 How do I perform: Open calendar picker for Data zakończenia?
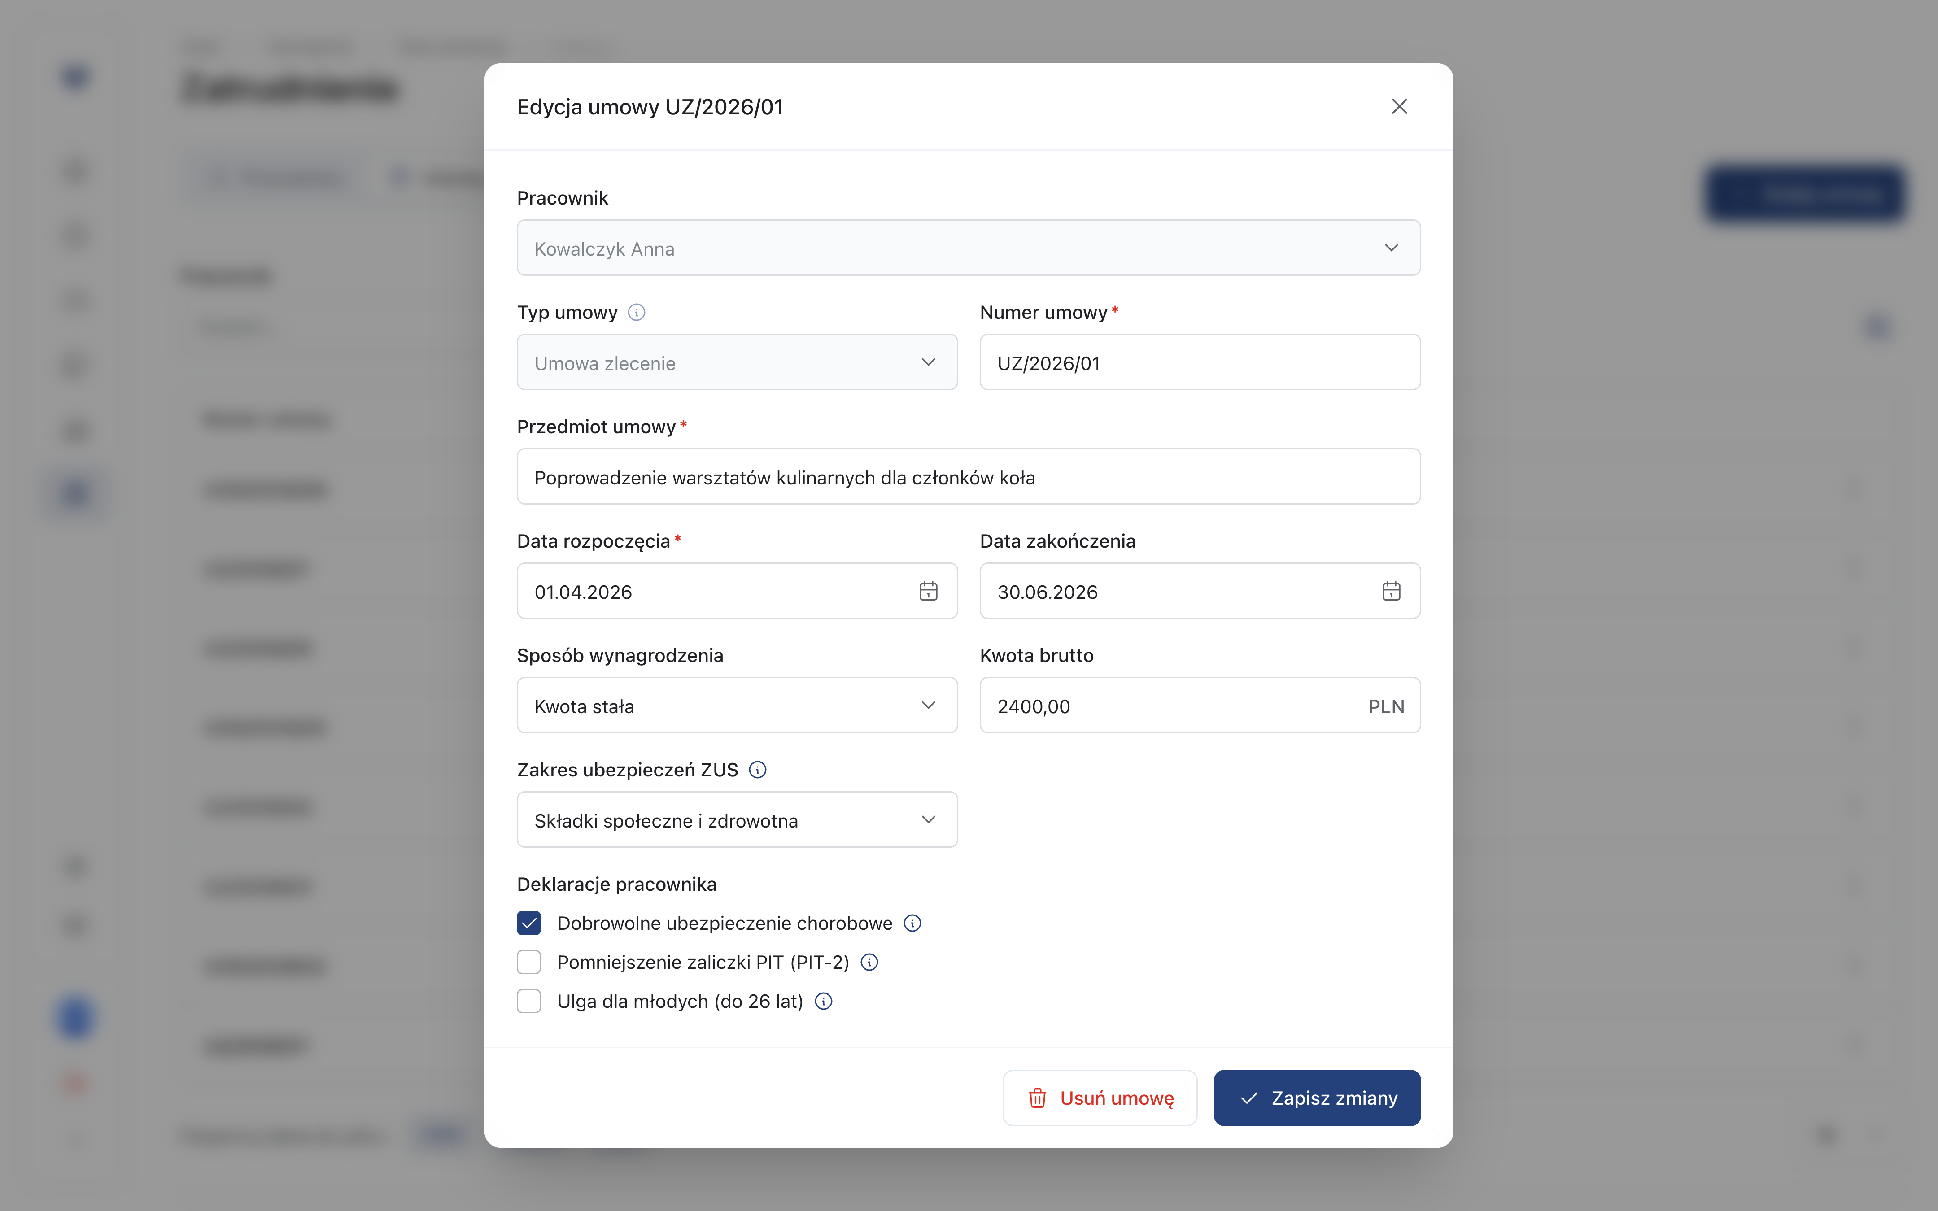tap(1391, 592)
